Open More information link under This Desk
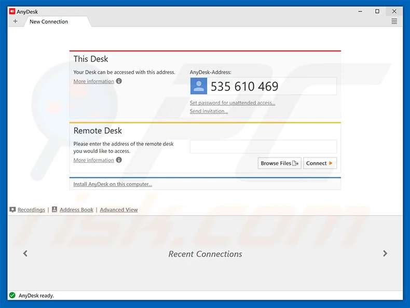Screen dimensions: 410x308 click(x=93, y=81)
